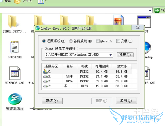
Task: Select the fourth folder icon behind dialog
Action: [90, 20]
